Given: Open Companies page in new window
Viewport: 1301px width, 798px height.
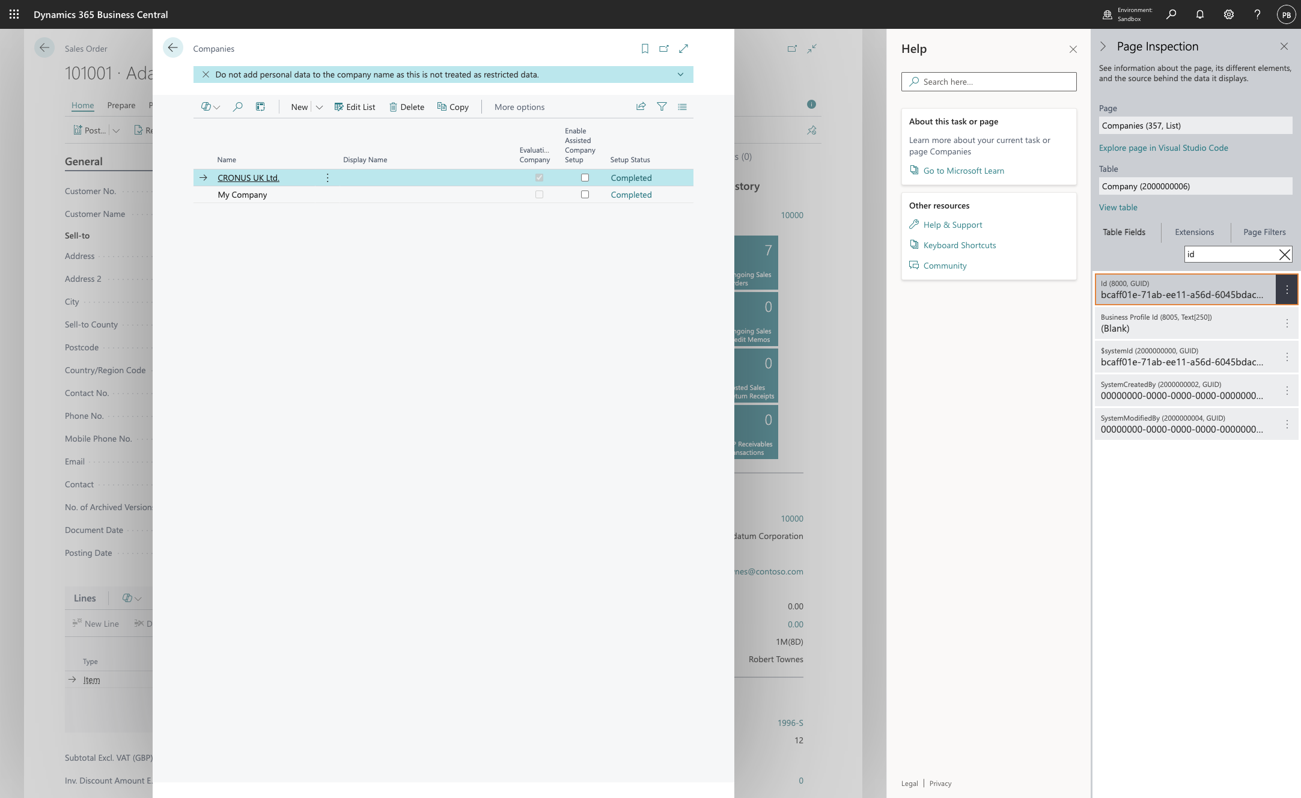Looking at the screenshot, I should [x=664, y=49].
